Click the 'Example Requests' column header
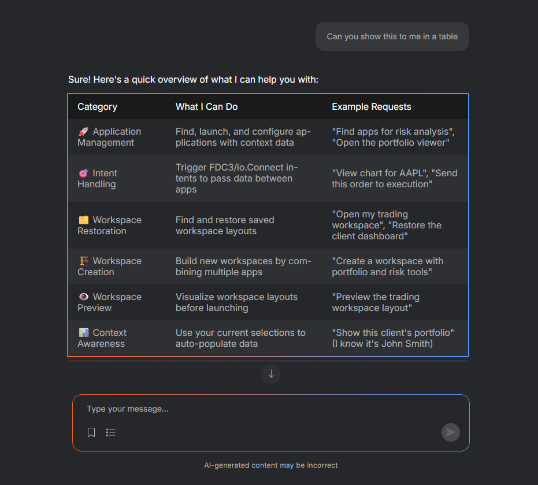The width and height of the screenshot is (538, 485). (372, 107)
